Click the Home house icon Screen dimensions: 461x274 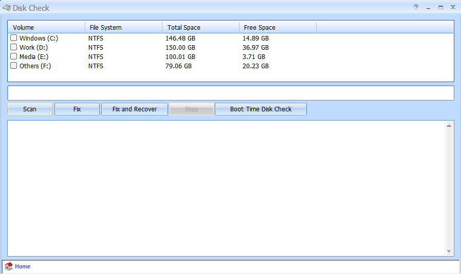pyautogui.click(x=9, y=266)
